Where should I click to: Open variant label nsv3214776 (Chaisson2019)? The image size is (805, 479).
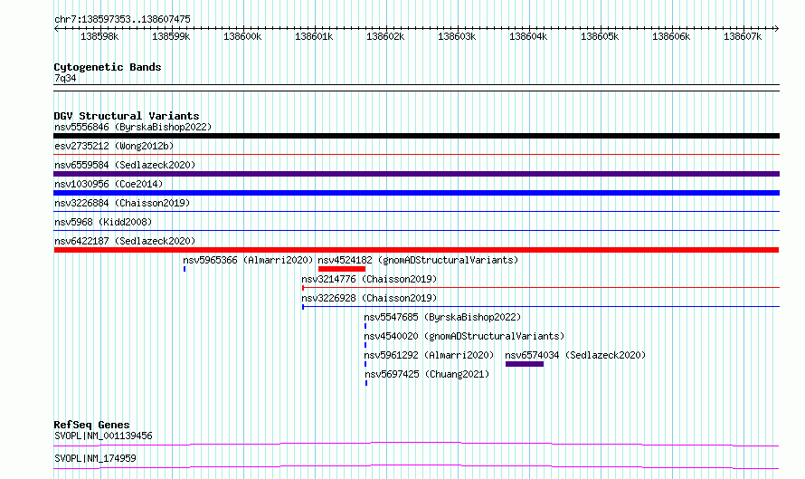pyautogui.click(x=369, y=279)
